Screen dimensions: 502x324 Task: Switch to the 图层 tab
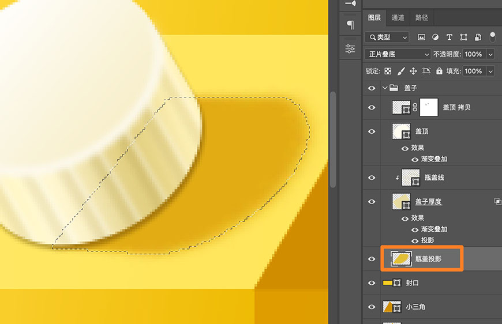coord(374,18)
